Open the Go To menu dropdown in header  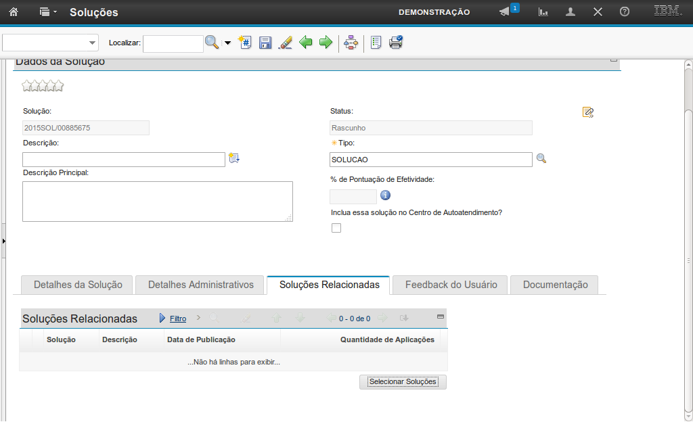click(47, 12)
